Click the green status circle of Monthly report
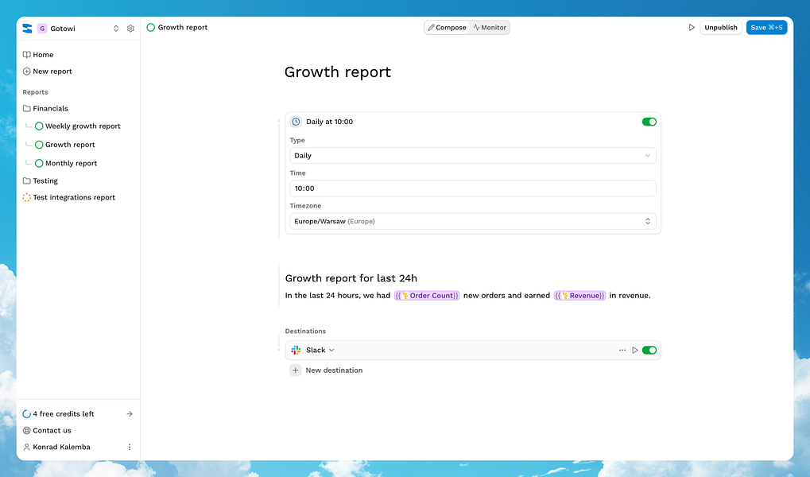Viewport: 810px width, 477px height. [x=39, y=163]
